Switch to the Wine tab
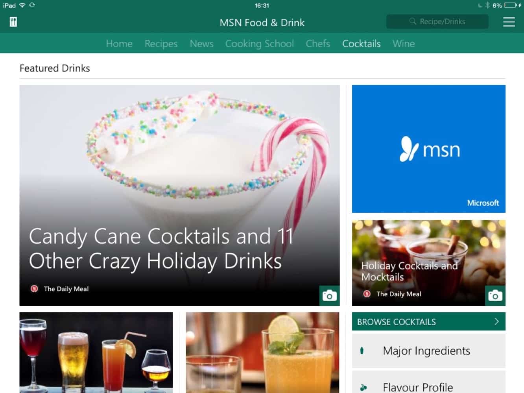Viewport: 524px width, 393px height. [404, 44]
